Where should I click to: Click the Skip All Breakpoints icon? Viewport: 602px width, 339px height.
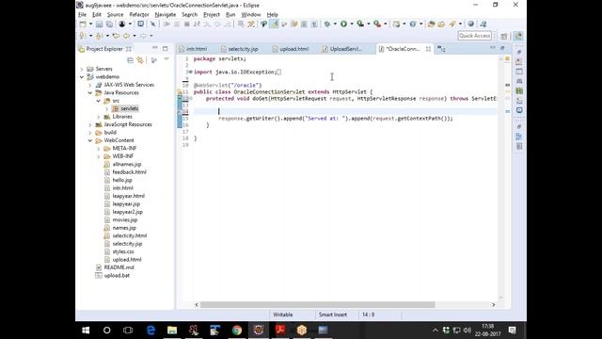click(152, 24)
